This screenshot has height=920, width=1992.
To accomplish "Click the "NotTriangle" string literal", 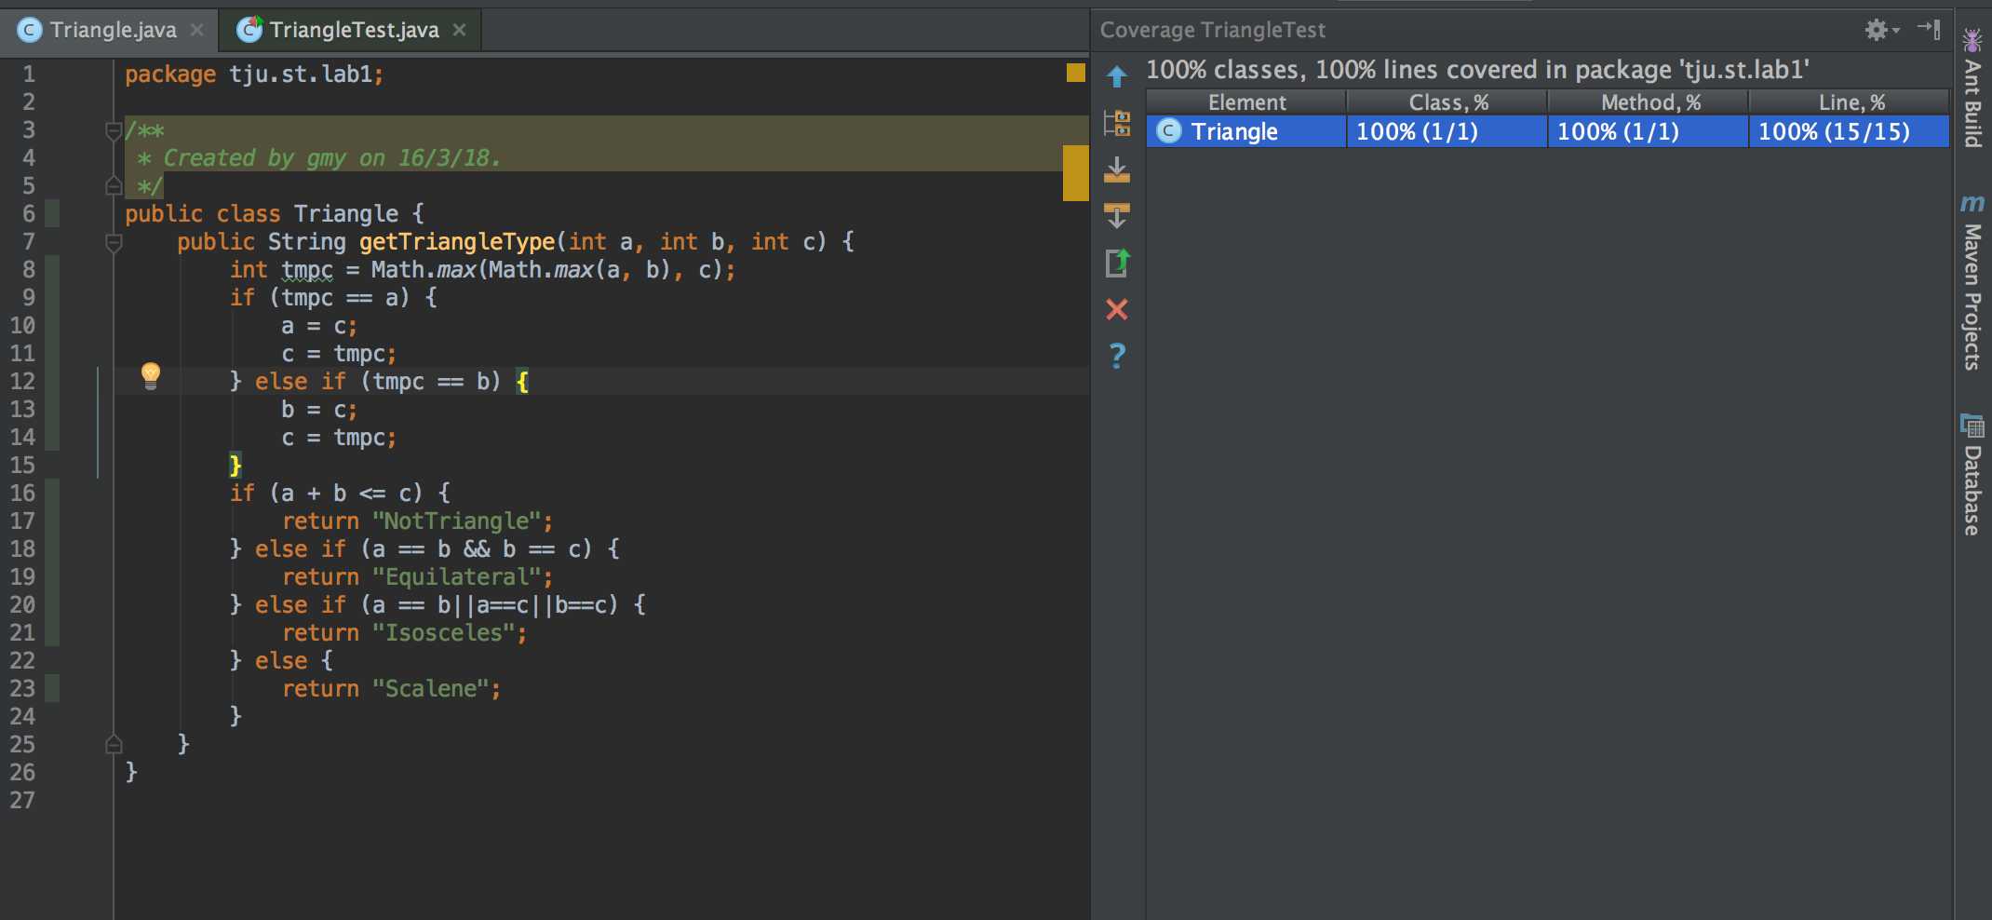I will 457,521.
